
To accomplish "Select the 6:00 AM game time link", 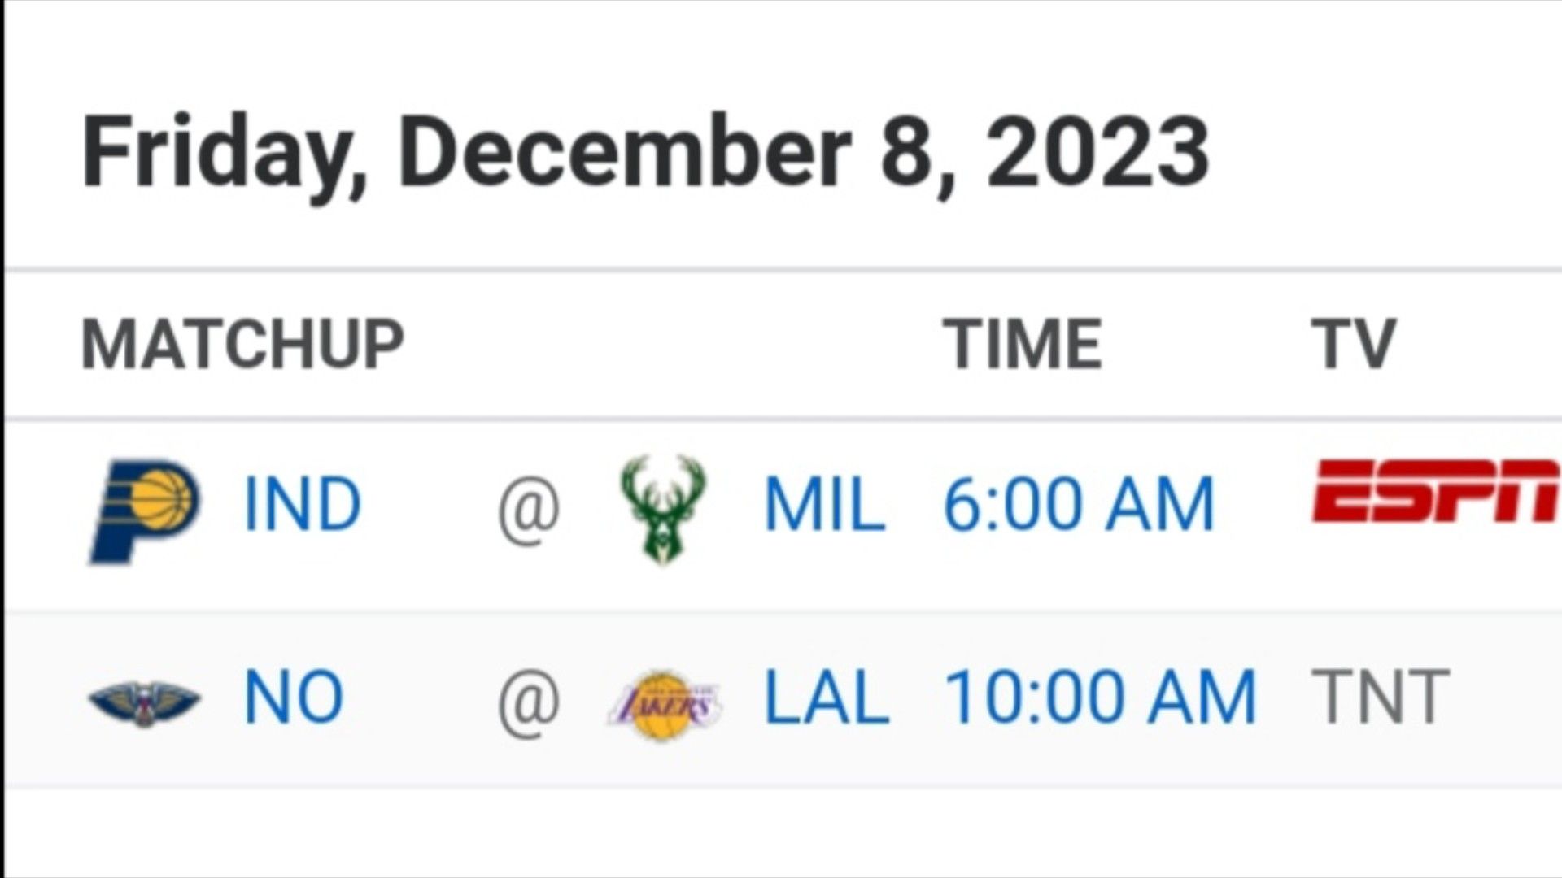I will [1078, 506].
